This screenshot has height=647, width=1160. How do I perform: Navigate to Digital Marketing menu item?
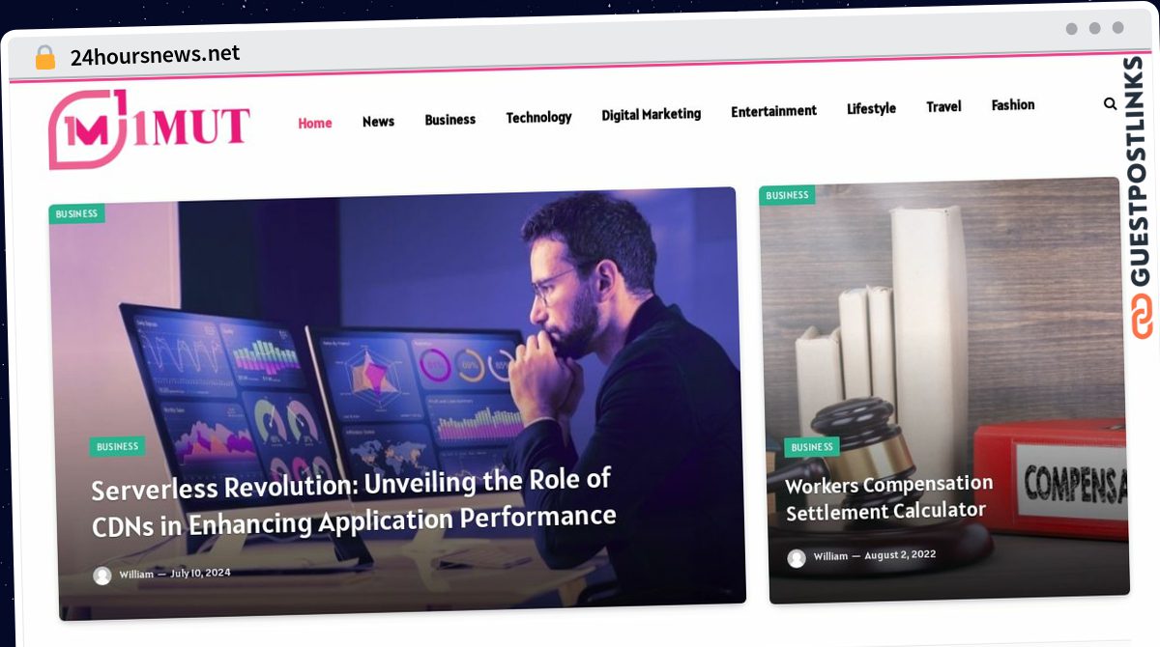click(x=652, y=114)
